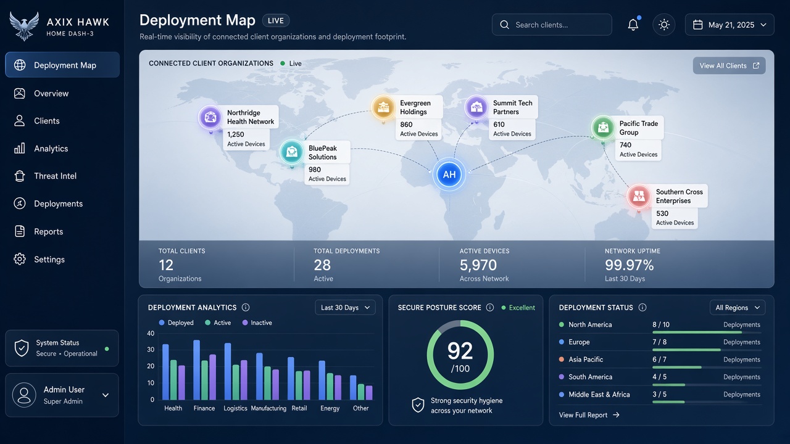This screenshot has height=444, width=790.
Task: Click the LIVE badge next to title
Action: [x=276, y=20]
